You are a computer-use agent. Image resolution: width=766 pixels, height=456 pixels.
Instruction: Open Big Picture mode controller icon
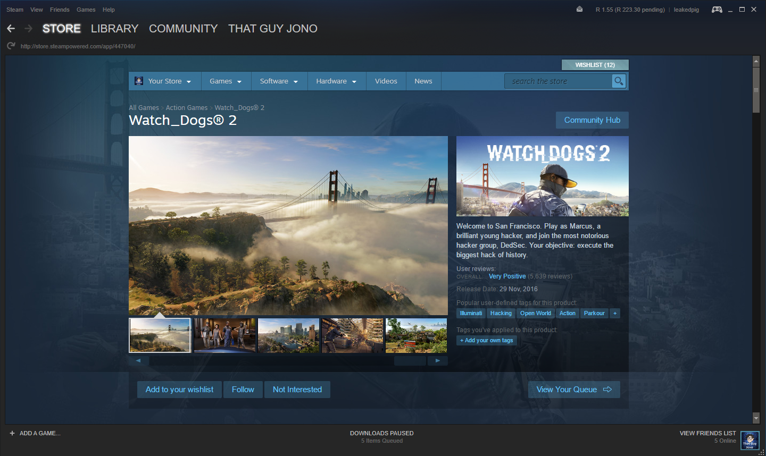click(717, 10)
